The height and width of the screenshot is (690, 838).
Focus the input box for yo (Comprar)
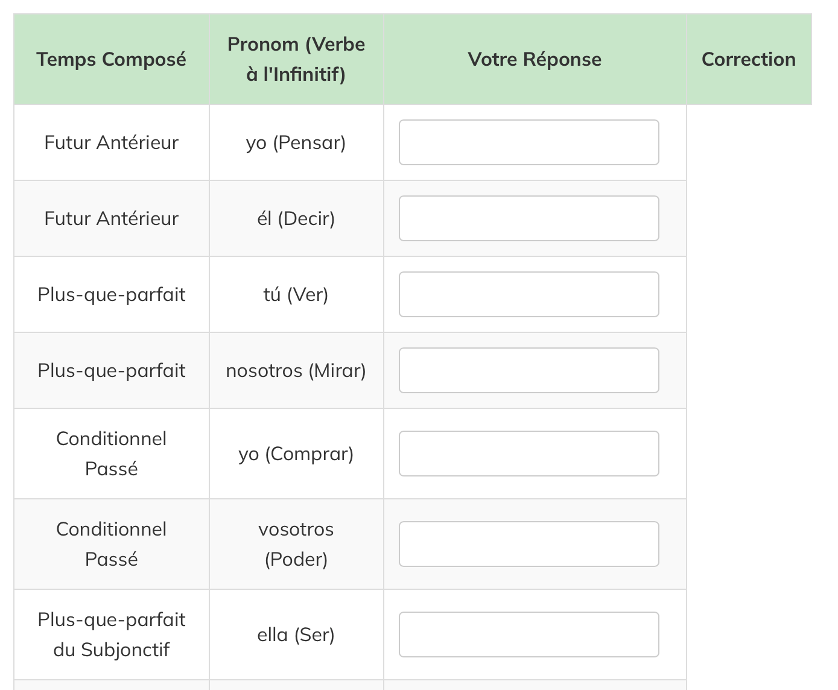[x=529, y=454]
